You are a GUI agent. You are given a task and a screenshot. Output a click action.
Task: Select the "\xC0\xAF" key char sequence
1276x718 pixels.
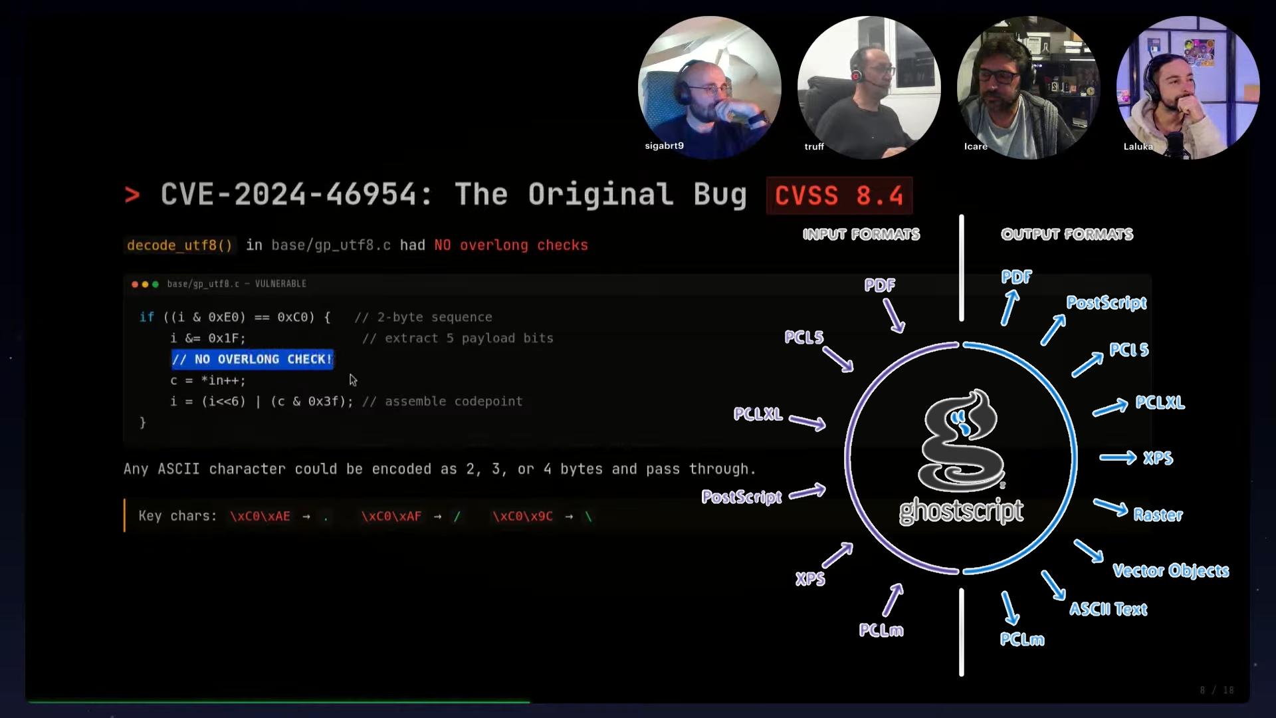tap(391, 517)
